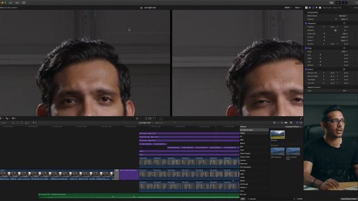Toggle the Crop section checkbox
This screenshot has width=358, height=201.
click(306, 48)
